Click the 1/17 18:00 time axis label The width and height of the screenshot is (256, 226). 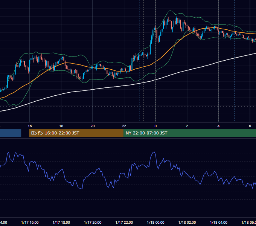pyautogui.click(x=61, y=222)
